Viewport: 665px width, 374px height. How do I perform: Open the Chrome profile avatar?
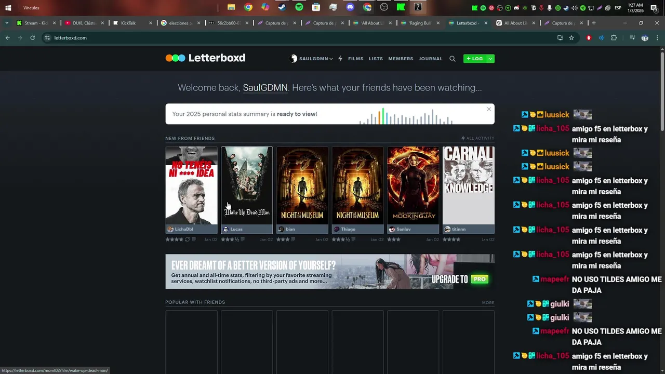click(x=645, y=38)
